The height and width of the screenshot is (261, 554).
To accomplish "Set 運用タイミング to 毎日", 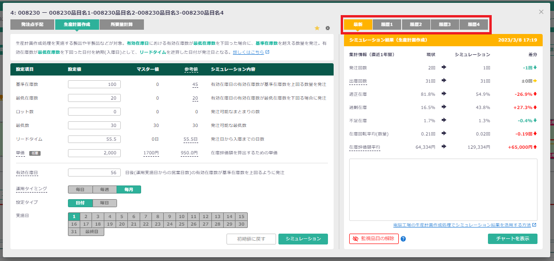I will click(80, 189).
